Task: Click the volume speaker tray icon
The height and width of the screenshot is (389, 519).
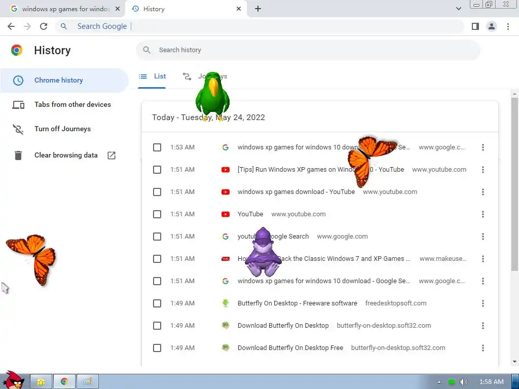Action: point(464,382)
